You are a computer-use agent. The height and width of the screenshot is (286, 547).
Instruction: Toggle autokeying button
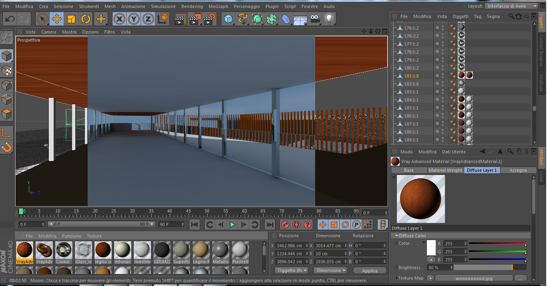pyautogui.click(x=296, y=224)
